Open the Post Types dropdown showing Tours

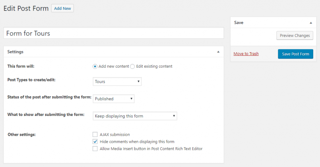(117, 82)
